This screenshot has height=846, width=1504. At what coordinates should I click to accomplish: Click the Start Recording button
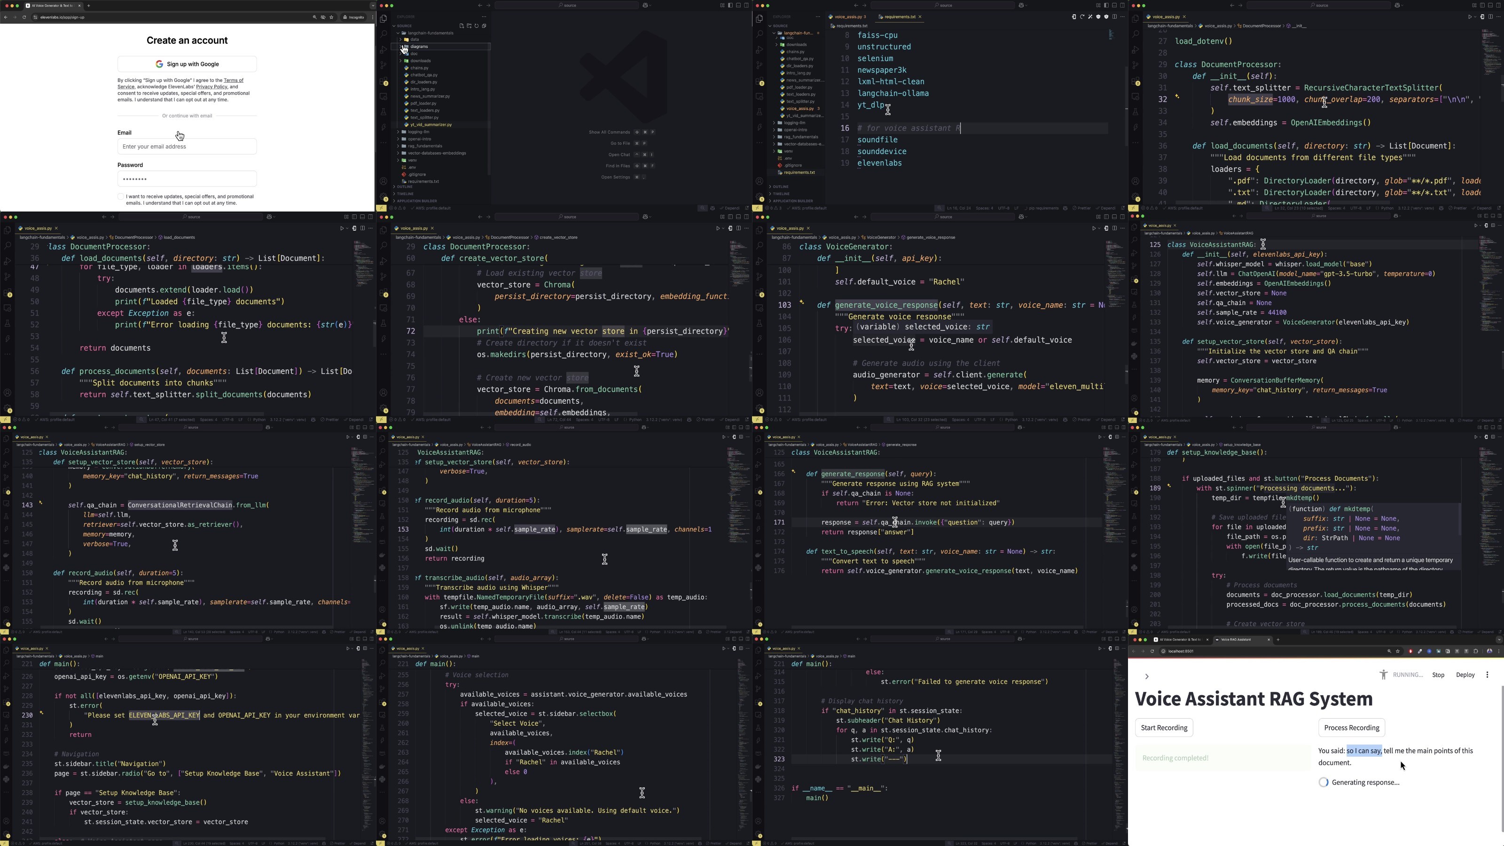pyautogui.click(x=1164, y=728)
